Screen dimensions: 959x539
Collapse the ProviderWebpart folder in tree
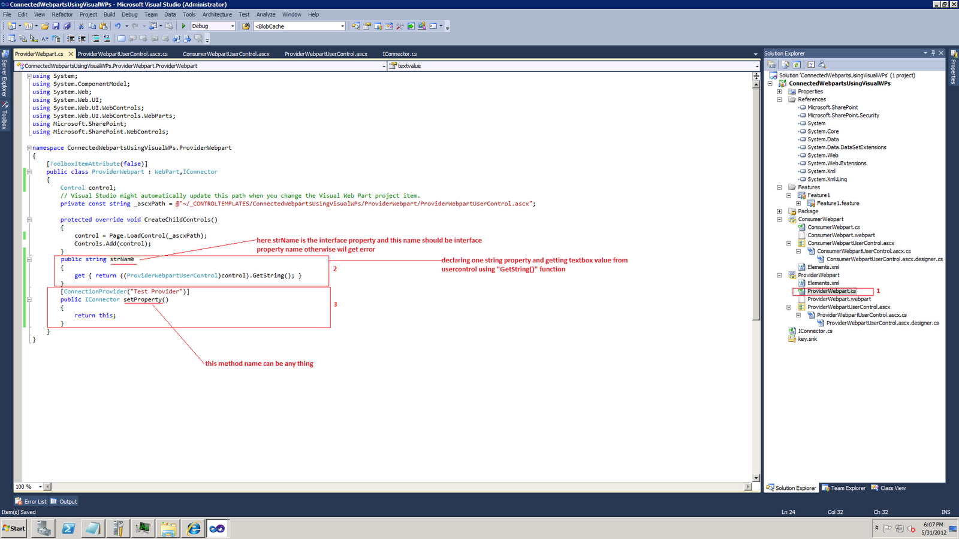[779, 275]
